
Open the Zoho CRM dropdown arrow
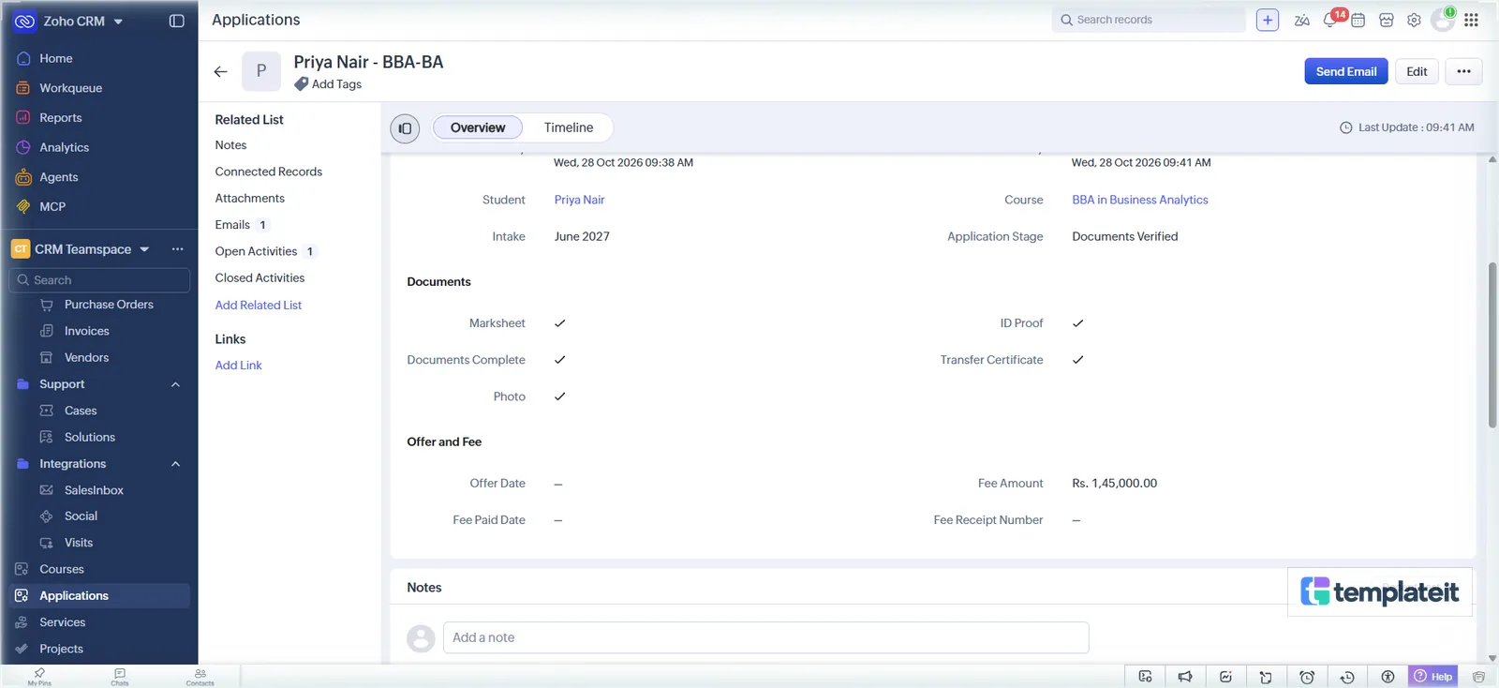tap(118, 22)
